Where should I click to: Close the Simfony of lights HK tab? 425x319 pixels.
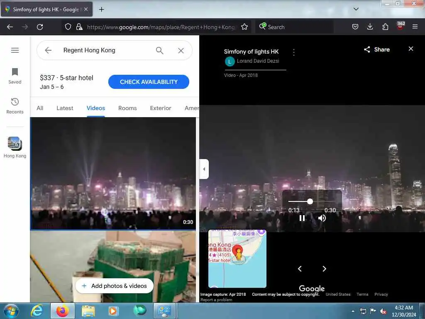pos(85,9)
